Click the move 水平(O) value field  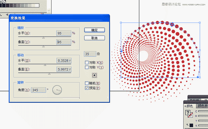(64, 61)
